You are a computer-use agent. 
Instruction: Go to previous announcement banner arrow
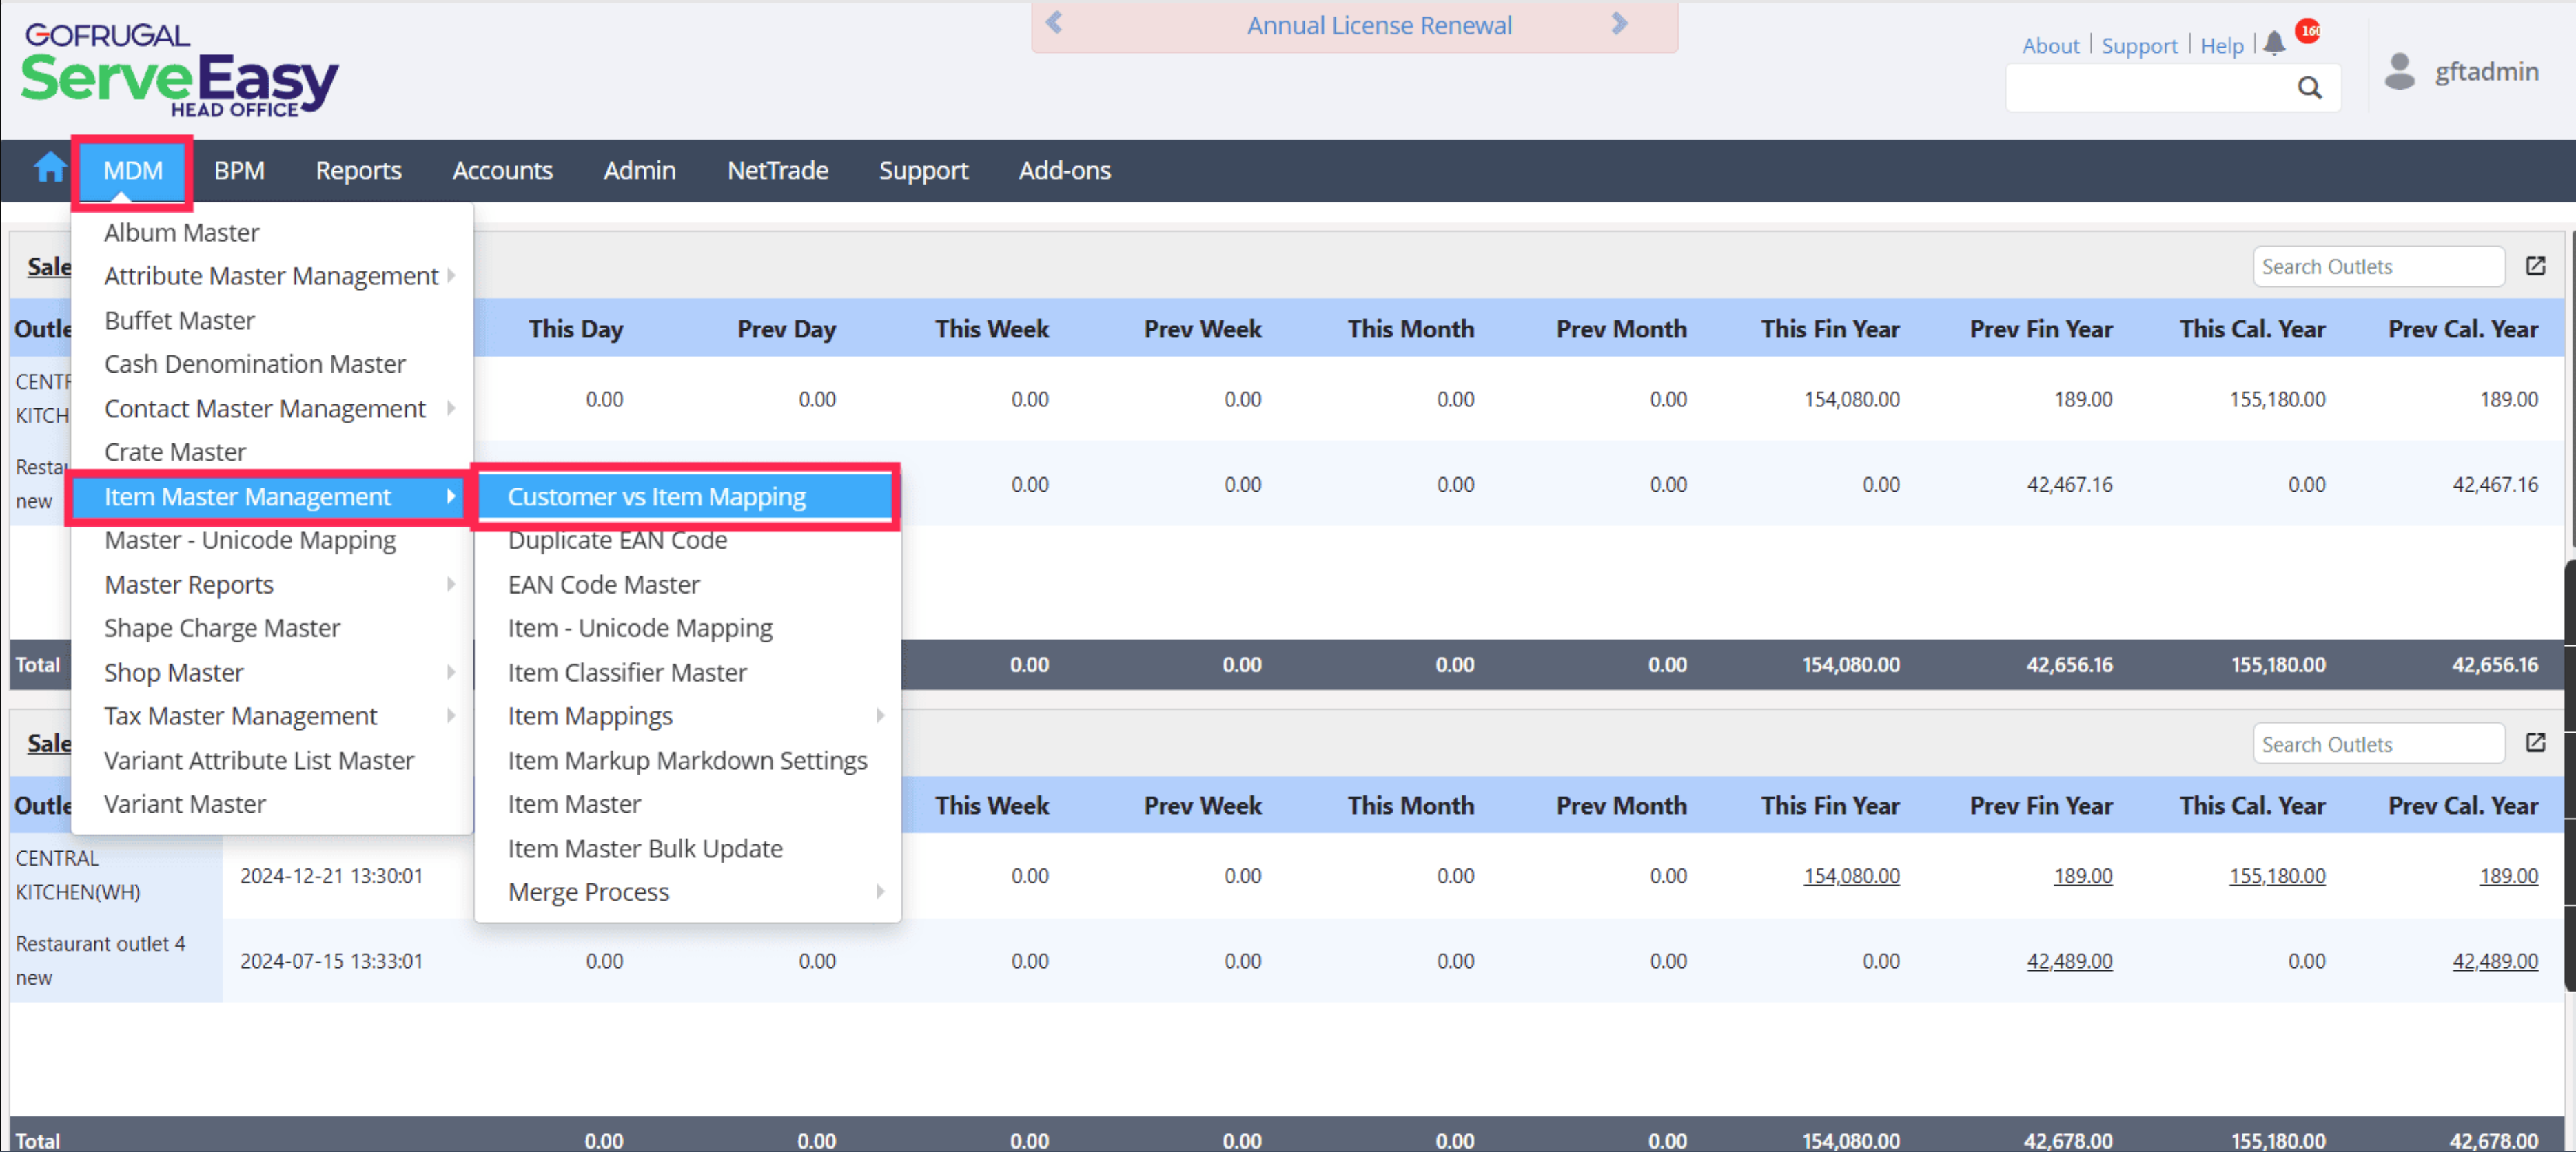(x=1054, y=23)
